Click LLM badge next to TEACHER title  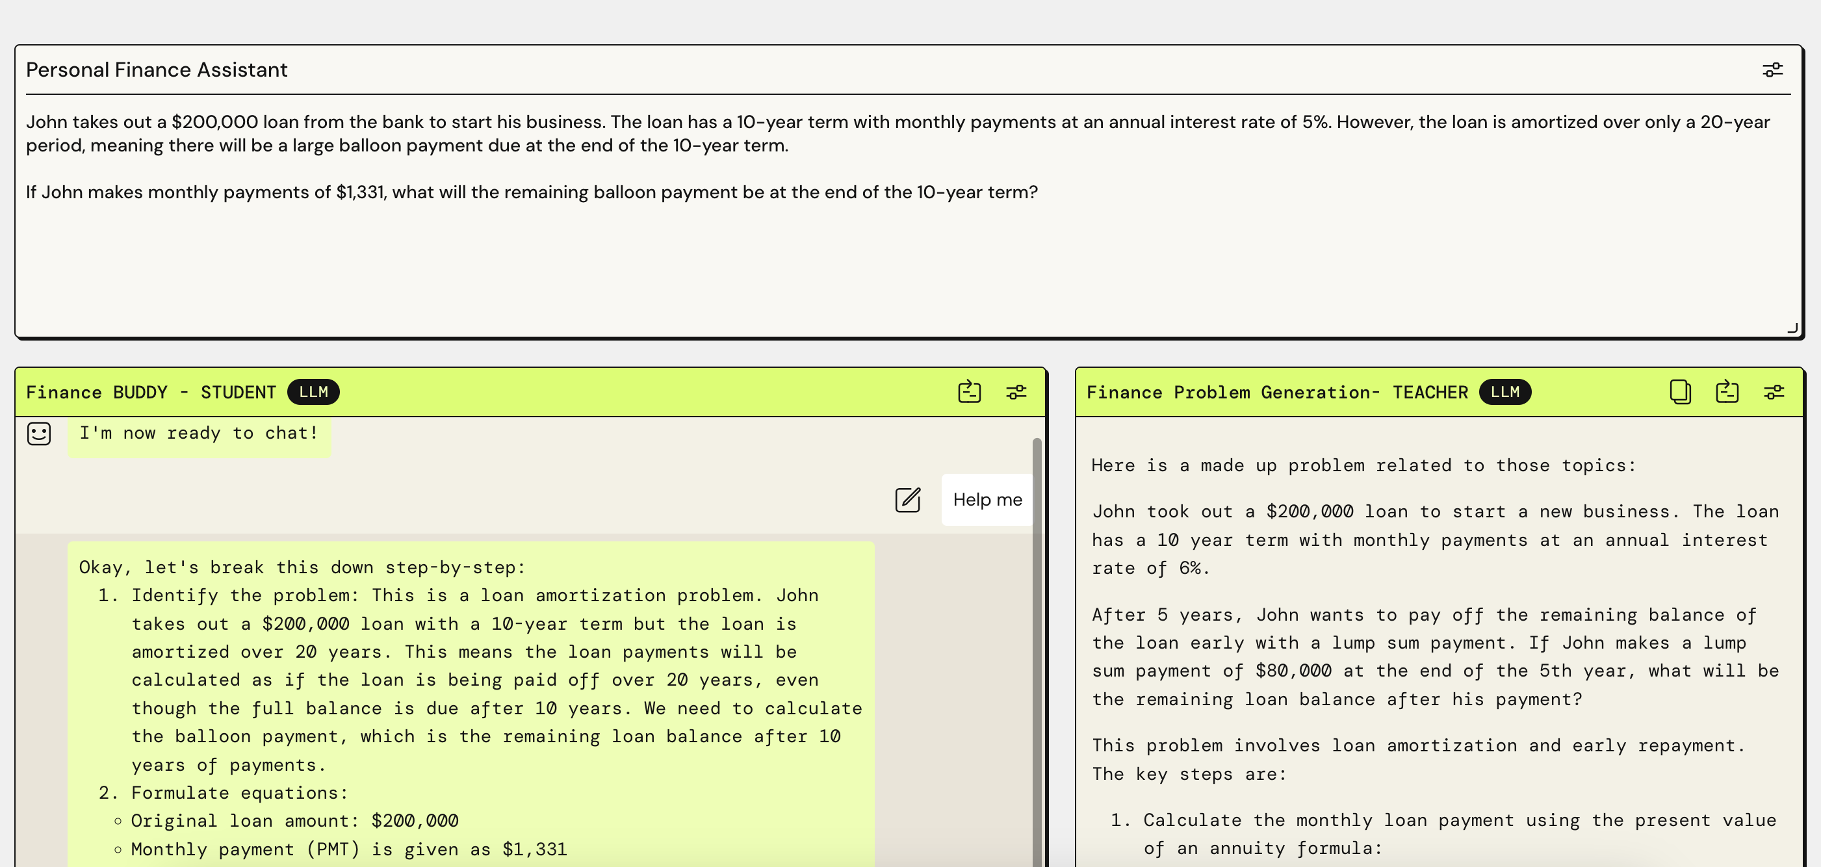pos(1505,392)
